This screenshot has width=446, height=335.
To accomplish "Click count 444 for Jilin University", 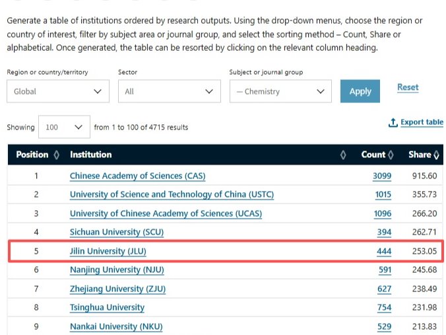I will [384, 251].
